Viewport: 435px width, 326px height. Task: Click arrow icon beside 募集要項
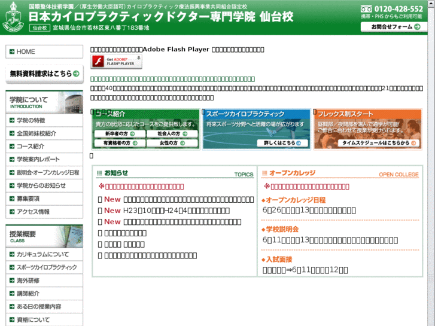(x=12, y=199)
